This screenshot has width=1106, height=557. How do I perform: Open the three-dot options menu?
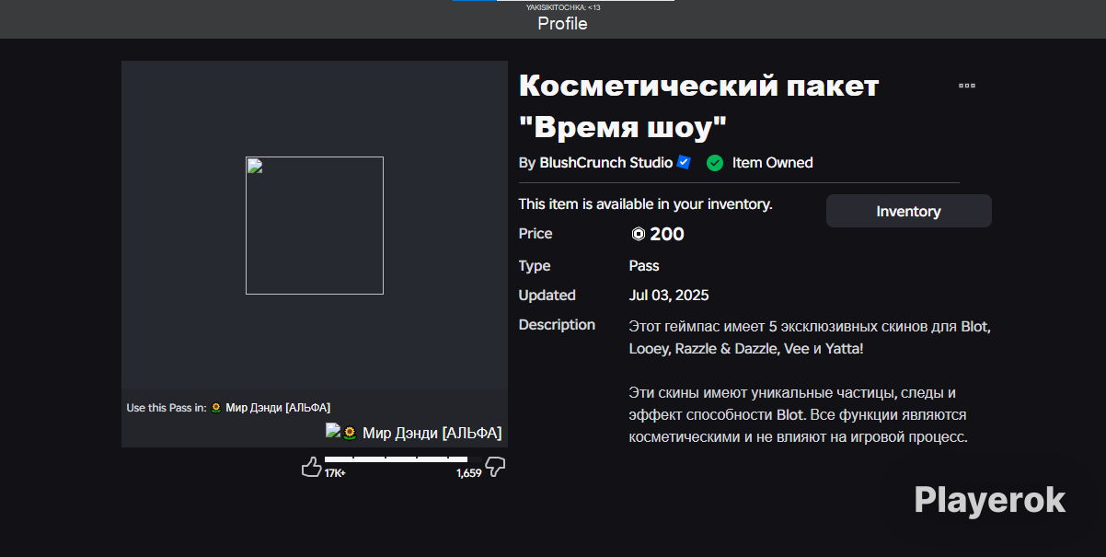click(x=966, y=86)
